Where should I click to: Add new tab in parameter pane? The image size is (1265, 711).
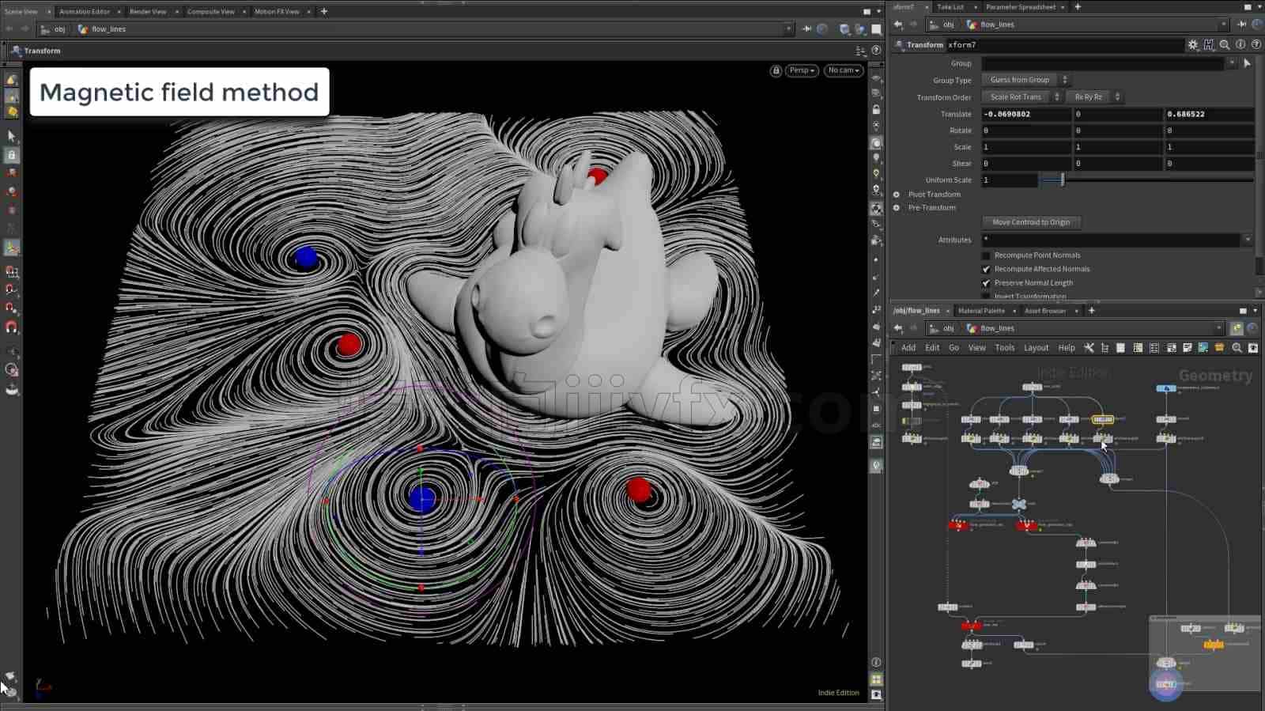click(x=1078, y=7)
